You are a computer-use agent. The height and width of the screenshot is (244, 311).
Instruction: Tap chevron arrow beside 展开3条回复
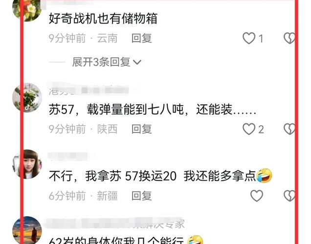point(137,63)
